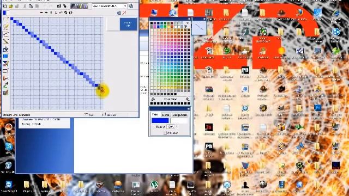The width and height of the screenshot is (349, 196).
Task: Select the Pencil tool in the left toolbox
Action: coord(5,41)
